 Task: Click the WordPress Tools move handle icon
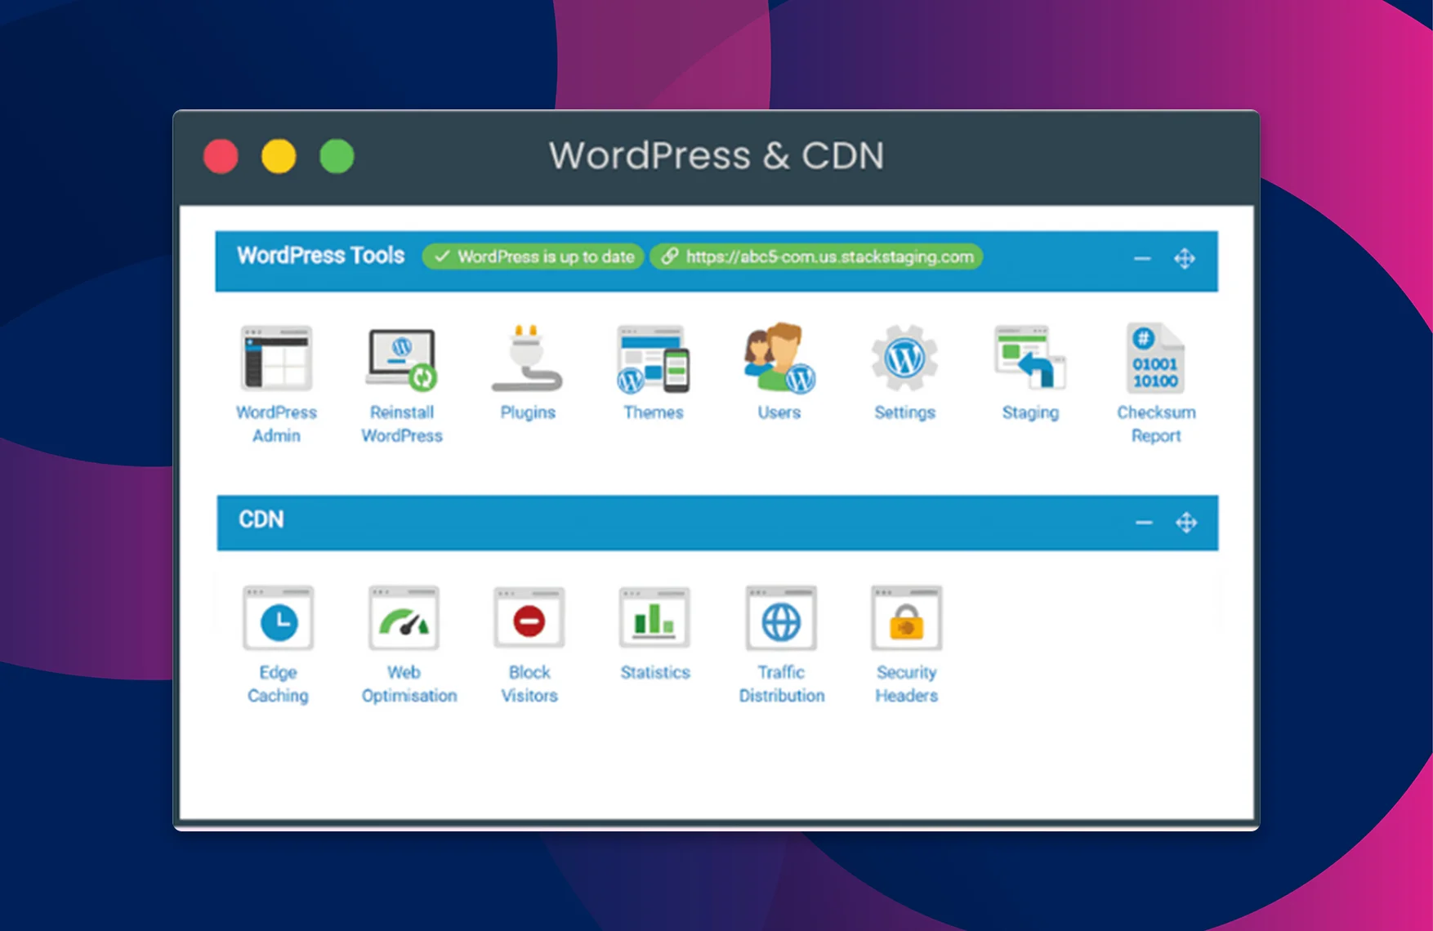click(1185, 259)
